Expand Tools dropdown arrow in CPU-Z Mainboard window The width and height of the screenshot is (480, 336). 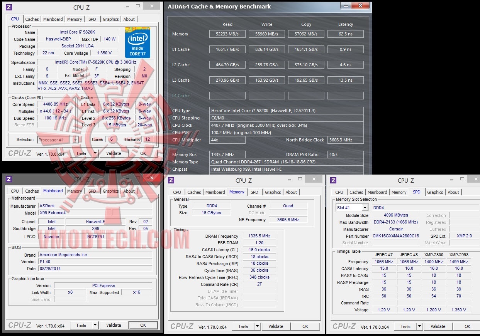click(x=95, y=325)
